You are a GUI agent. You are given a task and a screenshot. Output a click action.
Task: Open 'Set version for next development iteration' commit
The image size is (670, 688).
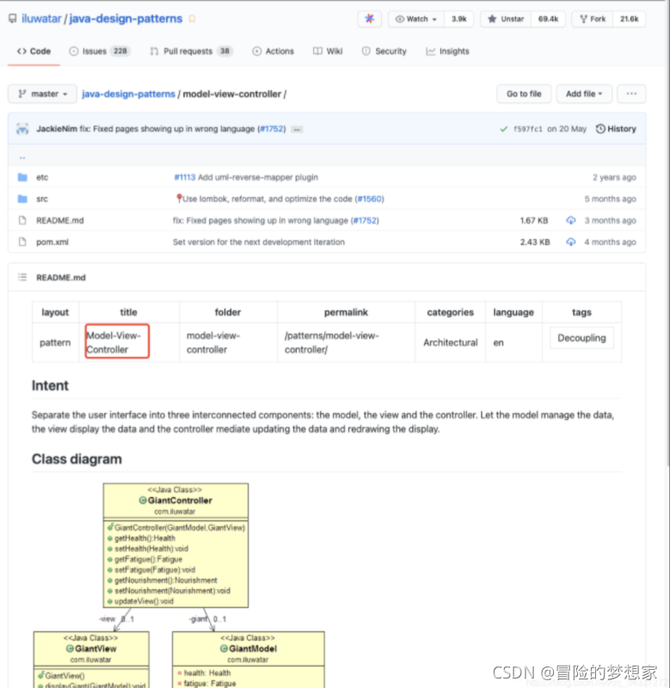(x=258, y=242)
